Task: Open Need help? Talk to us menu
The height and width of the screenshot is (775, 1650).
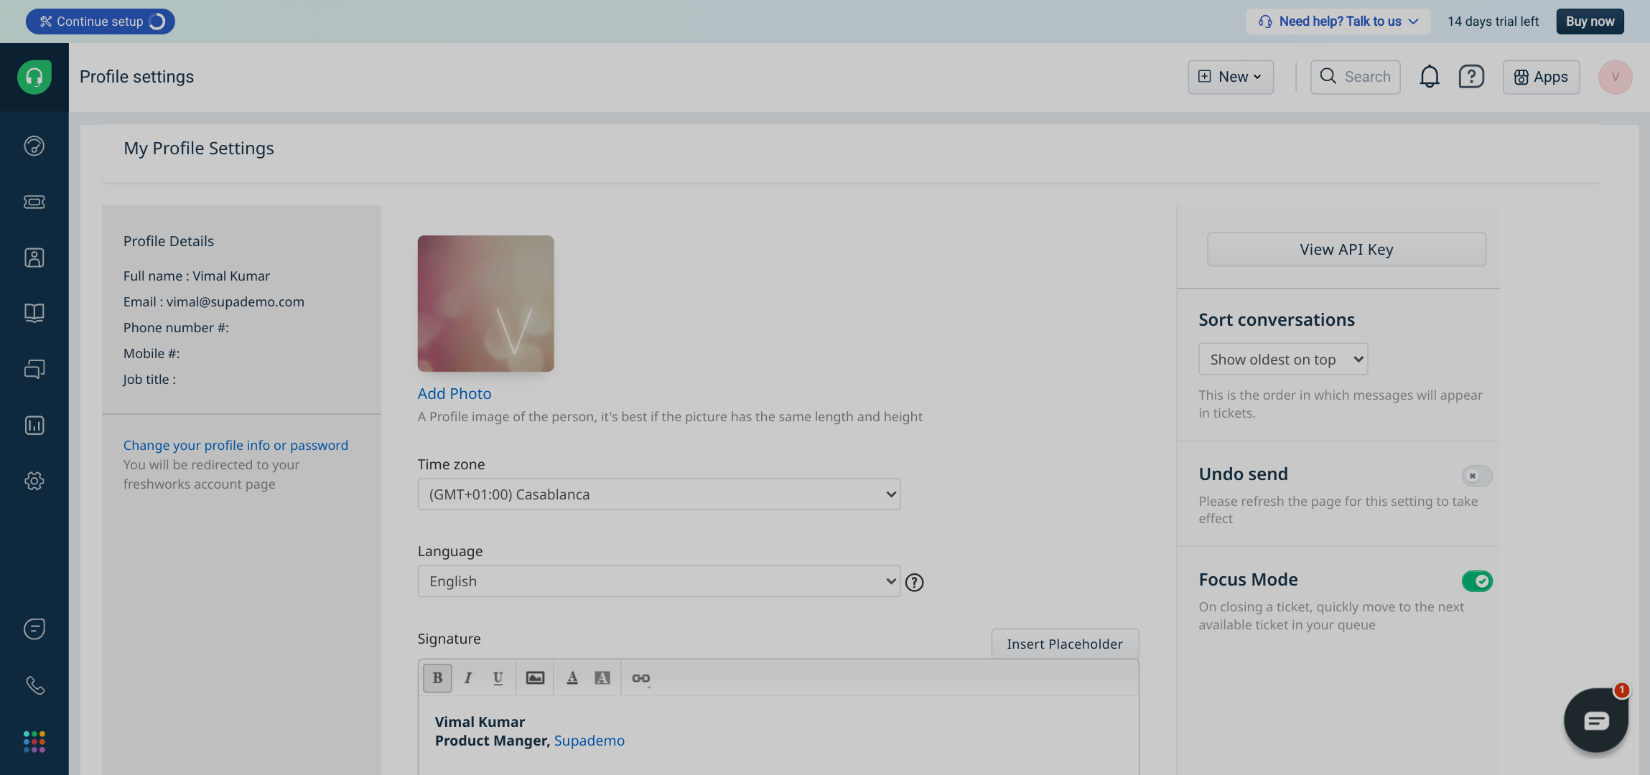Action: 1338,22
